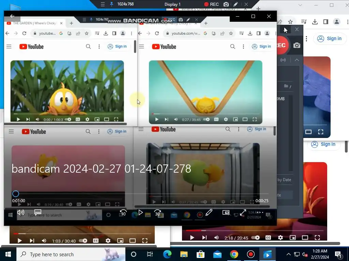
Task: Mute the YouTube video showing 2:18 / 20:45
Action: (216, 238)
